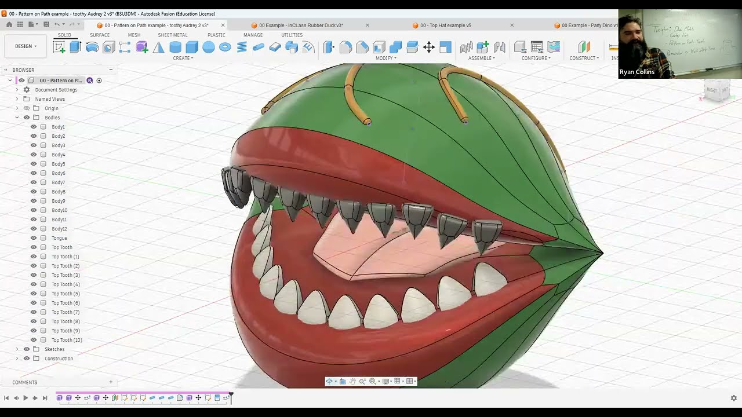This screenshot has height=417, width=742.
Task: Select the Create Sketch tool
Action: (59, 47)
